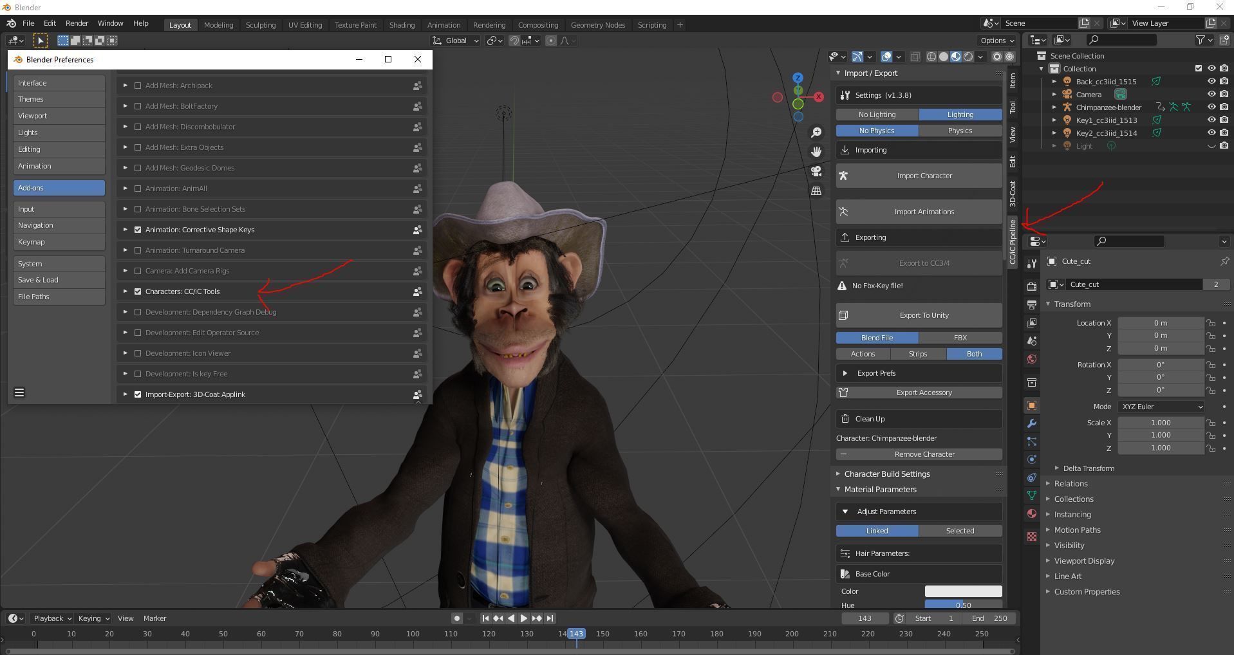Toggle auto keying record button
Viewport: 1234px width, 655px height.
(456, 618)
